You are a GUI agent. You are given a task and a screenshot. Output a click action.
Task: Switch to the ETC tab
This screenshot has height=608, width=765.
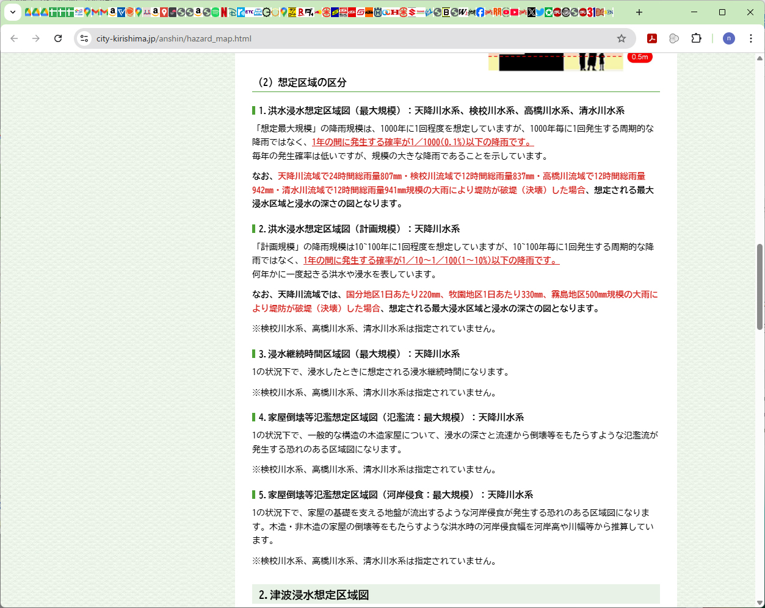coord(250,12)
